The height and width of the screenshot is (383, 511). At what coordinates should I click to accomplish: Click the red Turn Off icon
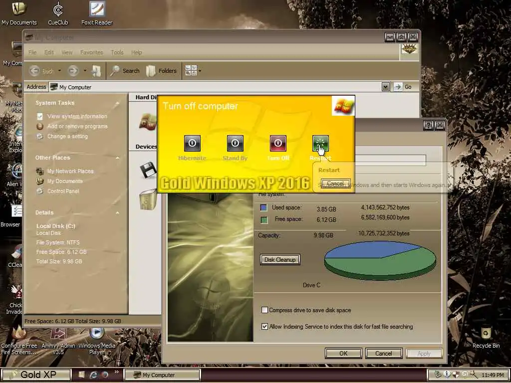click(278, 143)
